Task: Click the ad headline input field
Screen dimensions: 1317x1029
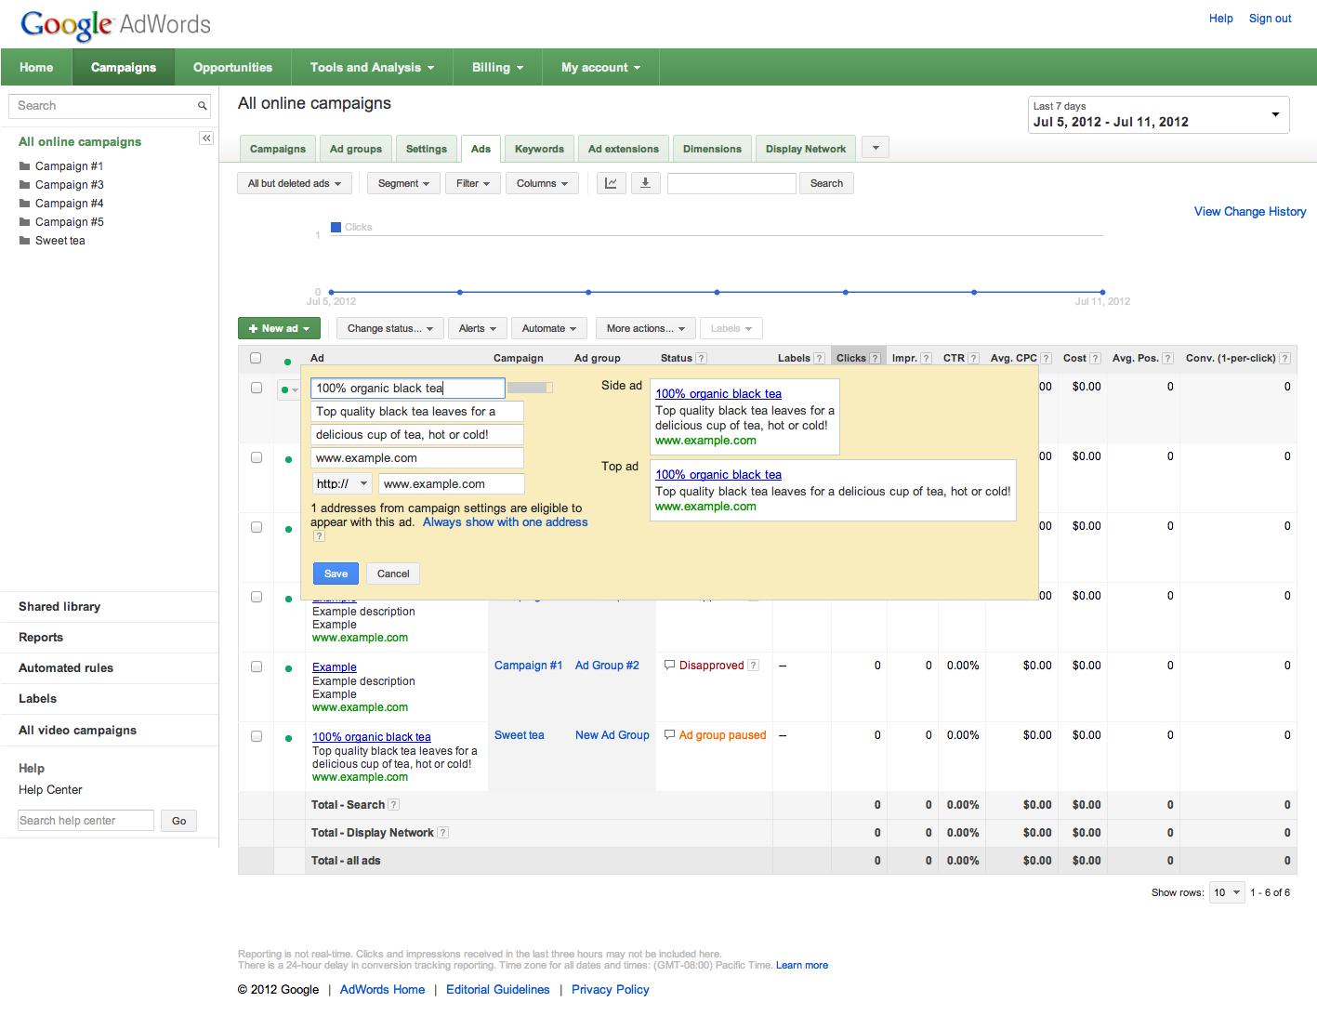Action: point(408,389)
